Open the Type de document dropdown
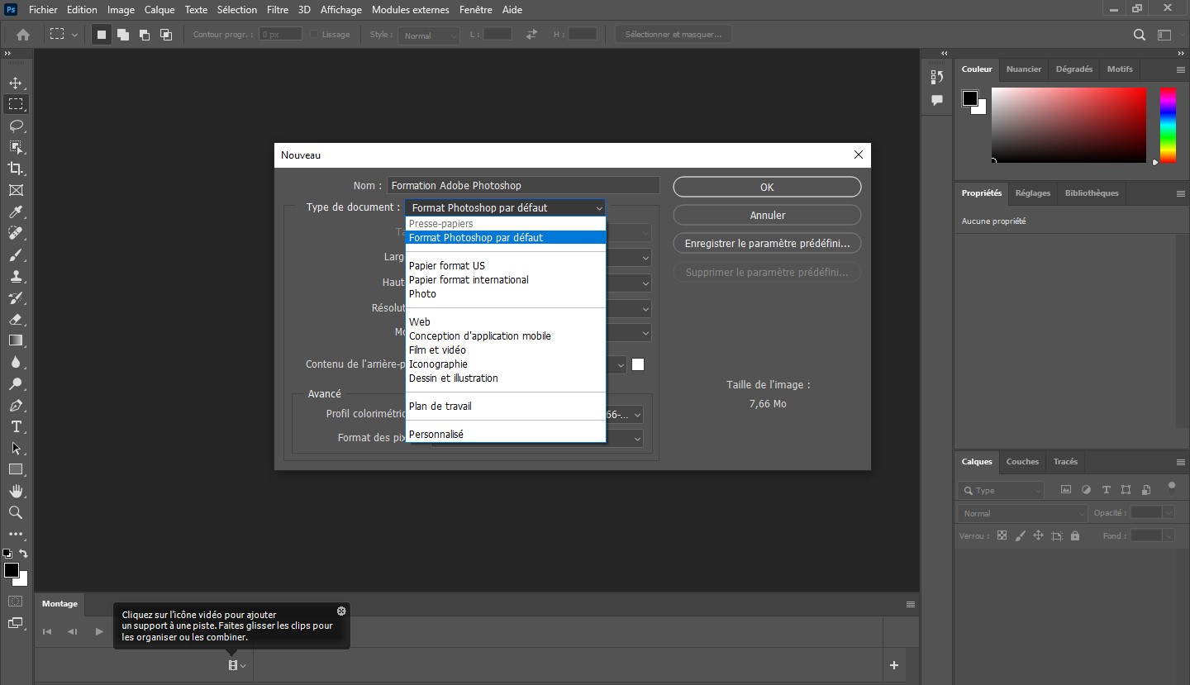Viewport: 1190px width, 685px height. point(505,208)
